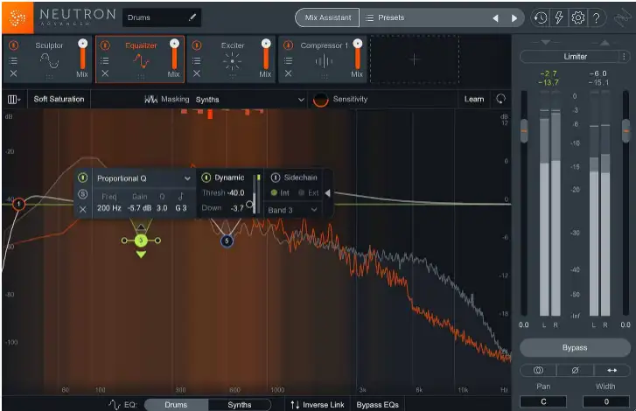The height and width of the screenshot is (411, 636).
Task: Open Equalizer module presets list icon
Action: coord(105,61)
